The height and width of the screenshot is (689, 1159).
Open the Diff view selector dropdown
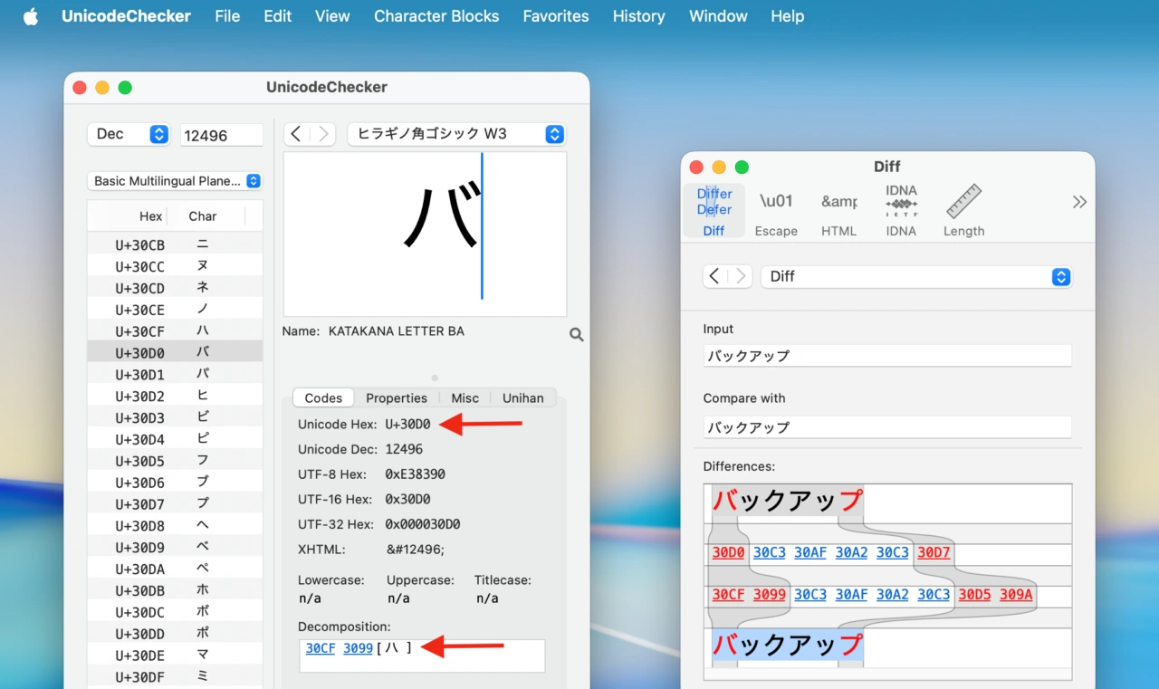[916, 277]
